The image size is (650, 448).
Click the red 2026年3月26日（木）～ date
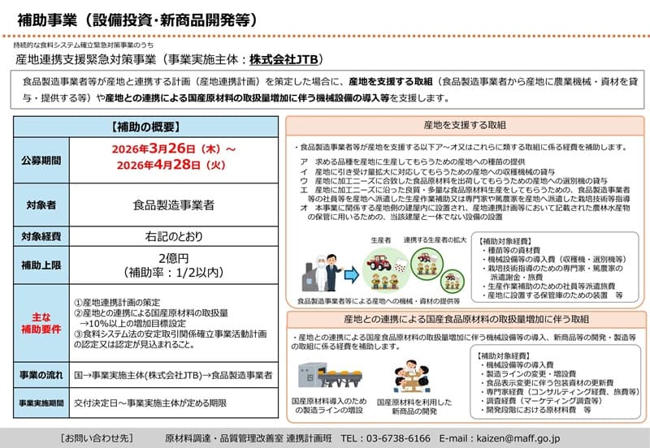(173, 149)
